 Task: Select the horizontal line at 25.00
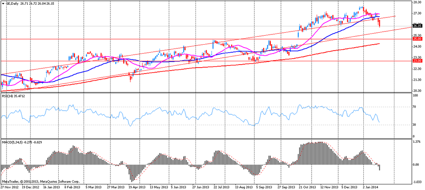tap(206, 39)
